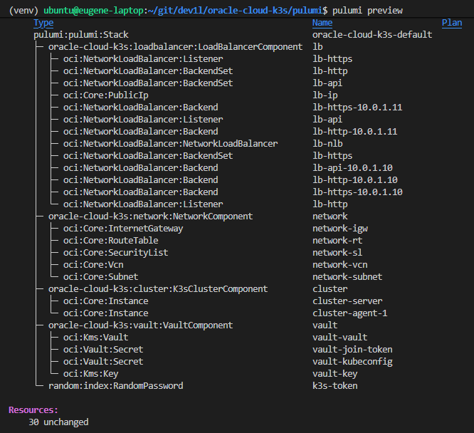474x433 pixels.
Task: Click the name 'network-rt'
Action: click(x=337, y=241)
